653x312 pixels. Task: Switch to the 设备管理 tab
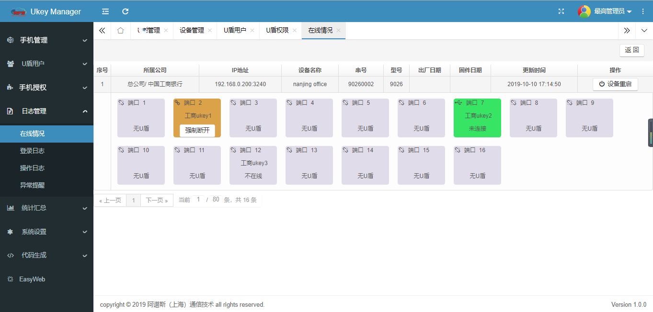tap(192, 30)
